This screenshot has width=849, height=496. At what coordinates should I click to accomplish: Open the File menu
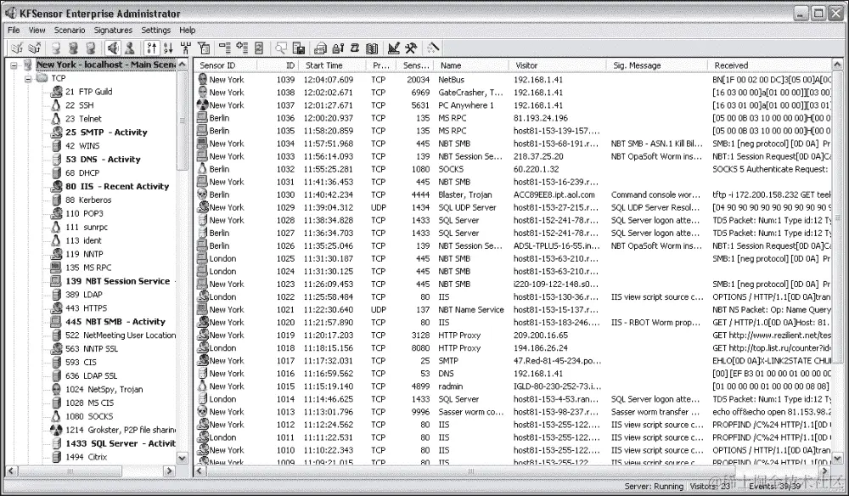pos(14,31)
